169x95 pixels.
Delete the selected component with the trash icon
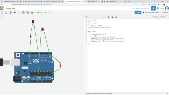11,13
